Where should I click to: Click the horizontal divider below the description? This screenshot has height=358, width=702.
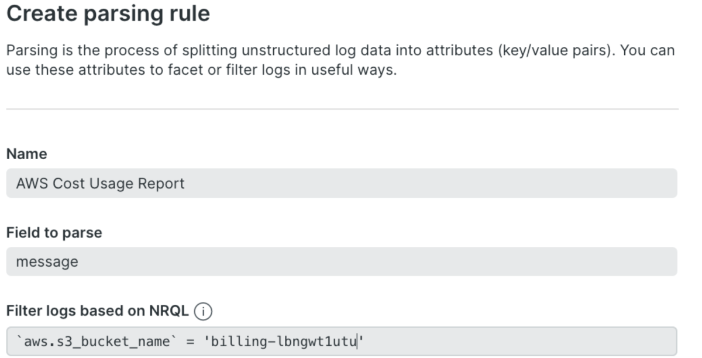(x=342, y=109)
